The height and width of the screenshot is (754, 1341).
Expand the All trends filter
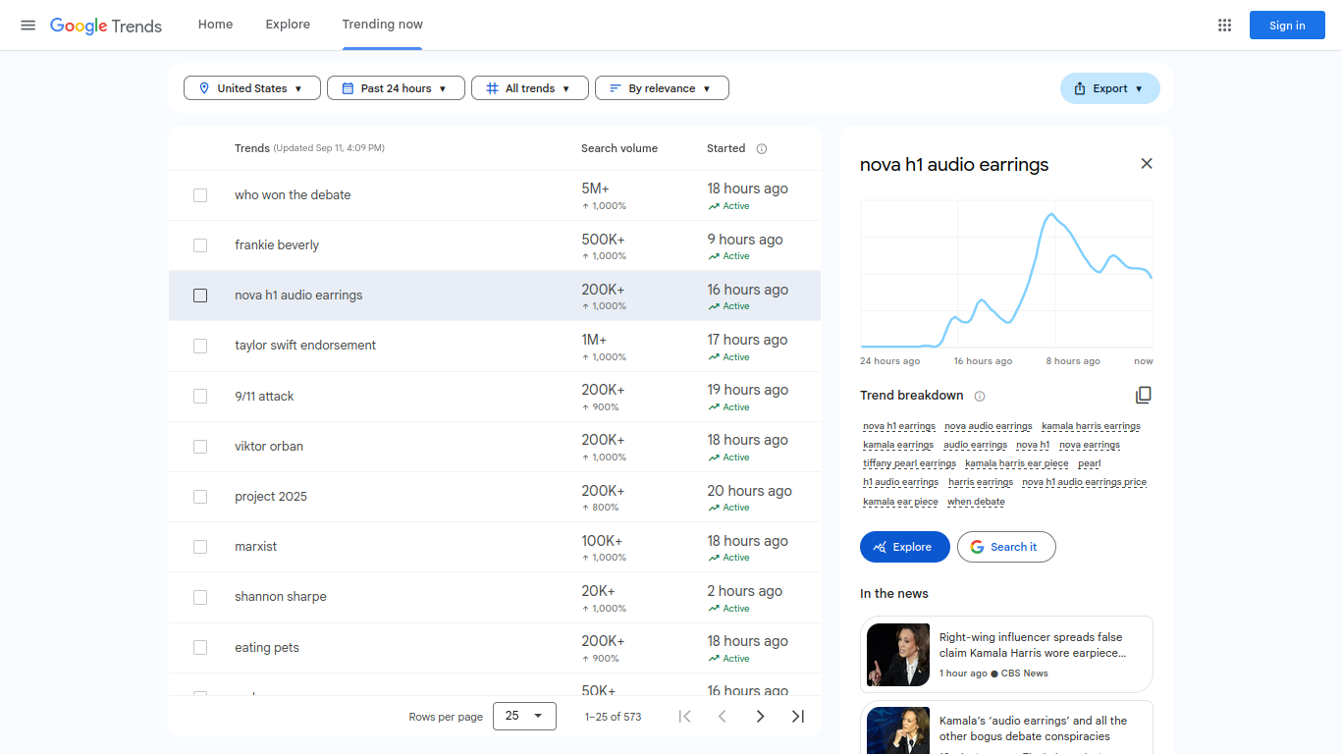(530, 88)
